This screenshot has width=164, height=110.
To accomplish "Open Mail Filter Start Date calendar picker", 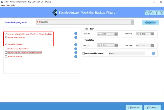I will [x=116, y=34].
